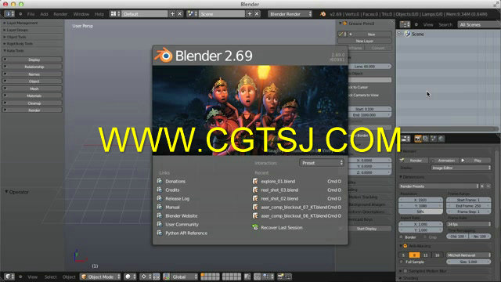Open the World tab icon in Properties

click(442, 139)
